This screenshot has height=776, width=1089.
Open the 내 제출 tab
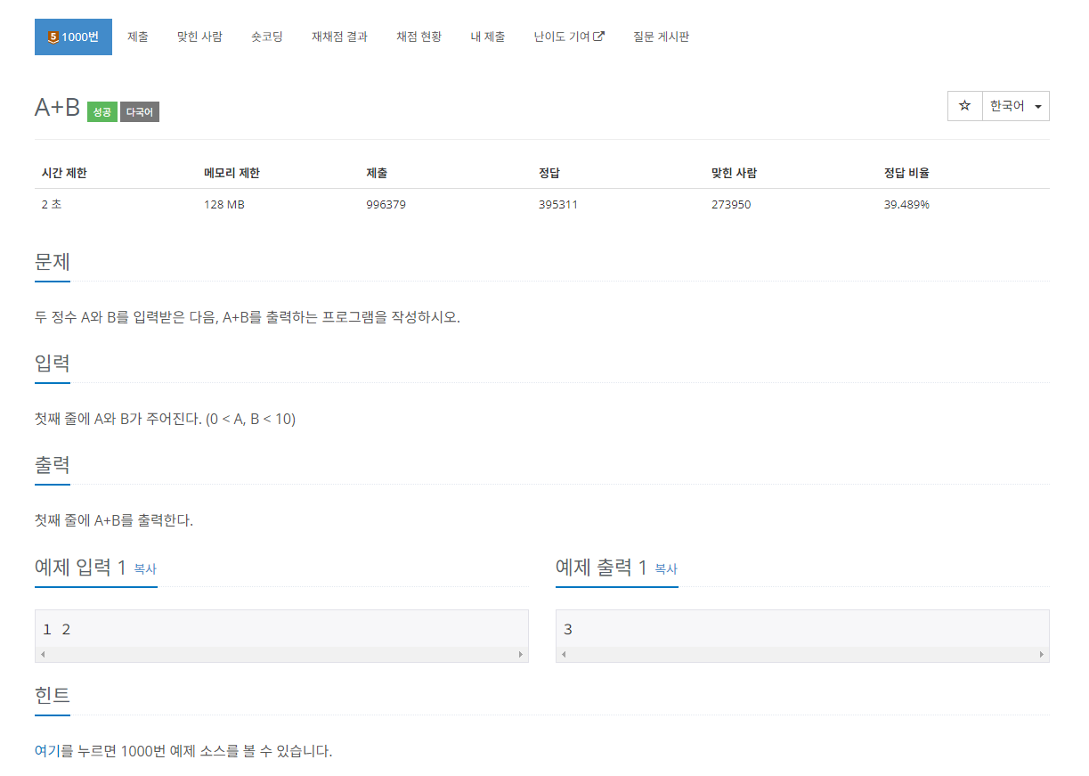click(488, 37)
